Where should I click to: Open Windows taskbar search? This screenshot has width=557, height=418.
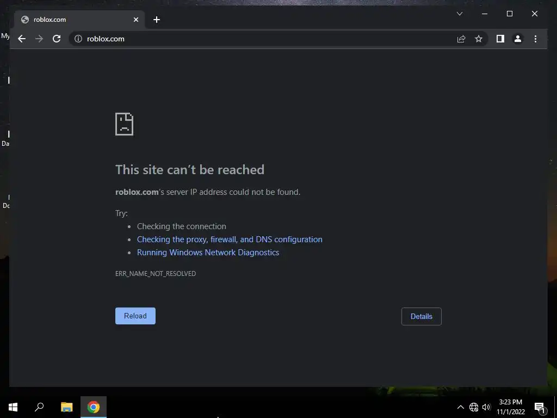39,407
